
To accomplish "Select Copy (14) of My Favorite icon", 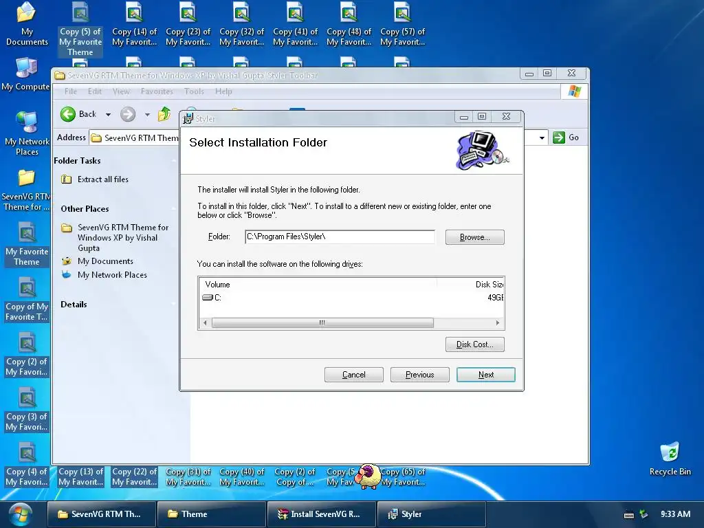I will click(x=134, y=24).
